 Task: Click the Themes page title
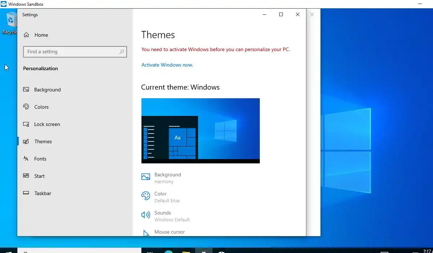tap(158, 35)
